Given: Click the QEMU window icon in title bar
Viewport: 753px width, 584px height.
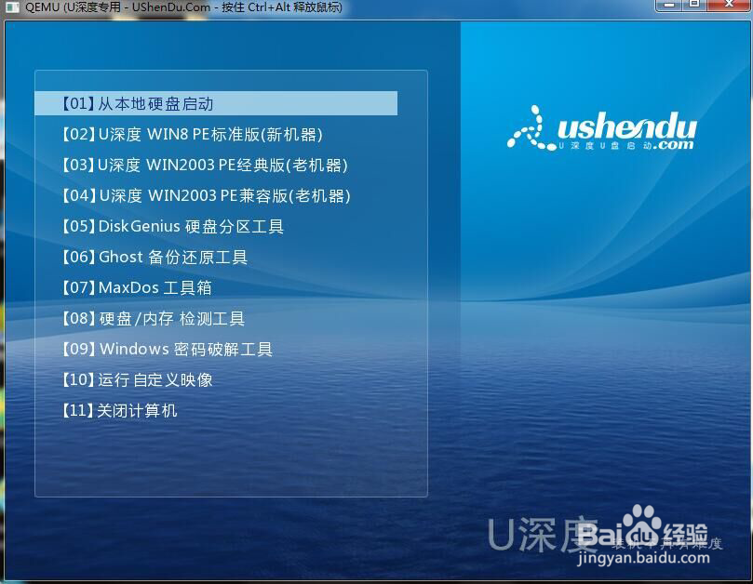Looking at the screenshot, I should tap(12, 7).
